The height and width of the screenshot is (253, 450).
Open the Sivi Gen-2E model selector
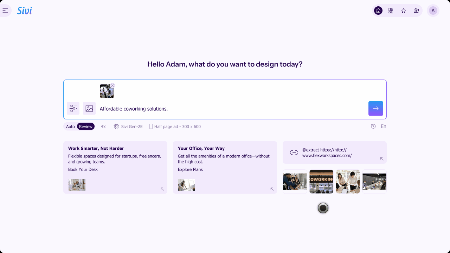128,126
